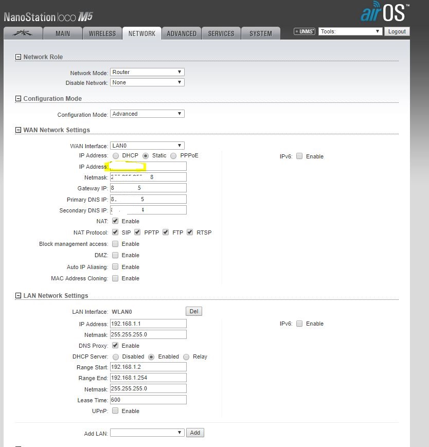Click the Gateway IP field
Image resolution: width=429 pixels, height=447 pixels.
coord(148,188)
